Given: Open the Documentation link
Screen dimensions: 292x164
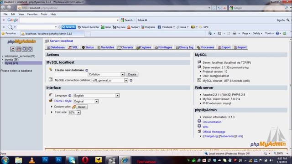Looking at the screenshot, I should point(212,122).
